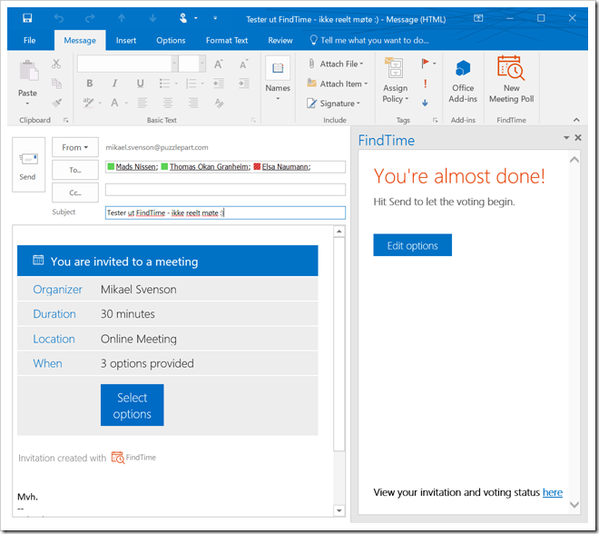599x534 pixels.
Task: Close the FindTime pane
Action: click(x=578, y=138)
